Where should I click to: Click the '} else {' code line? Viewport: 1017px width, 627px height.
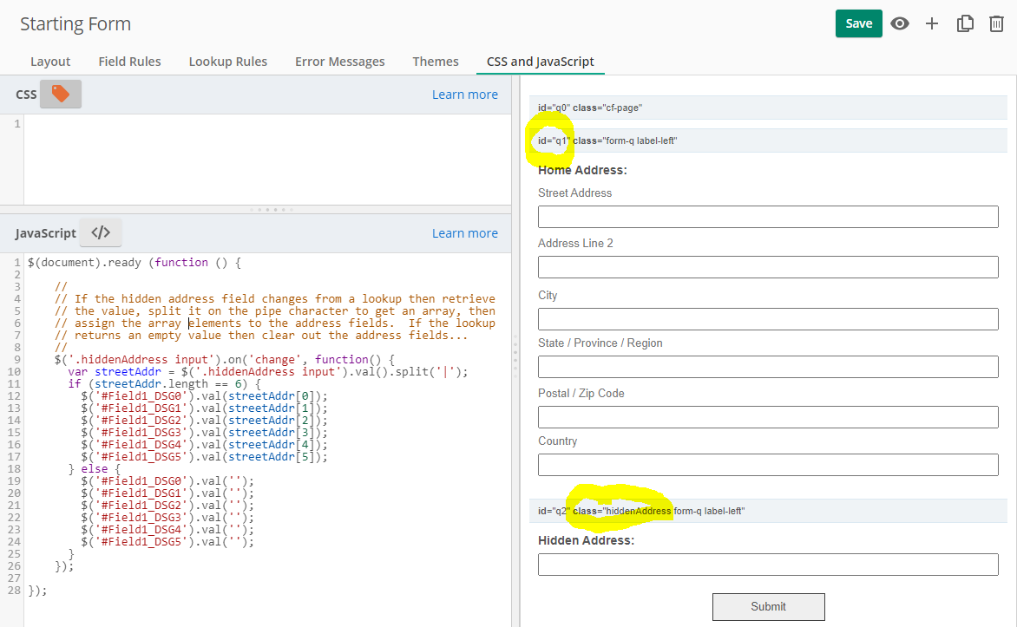pyautogui.click(x=95, y=469)
